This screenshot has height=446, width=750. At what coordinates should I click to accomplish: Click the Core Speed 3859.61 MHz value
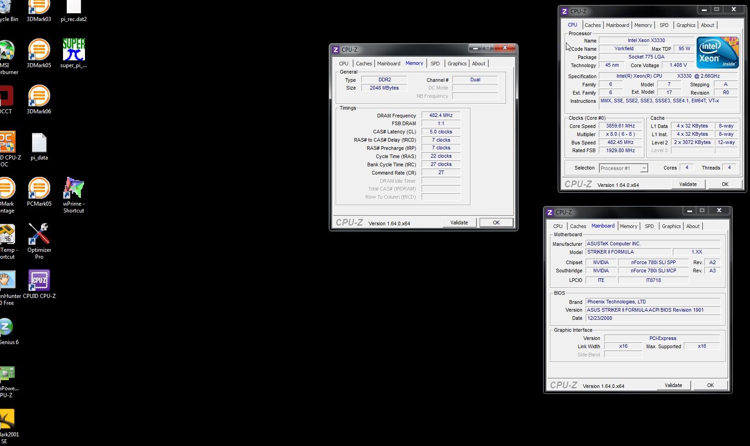click(x=620, y=126)
